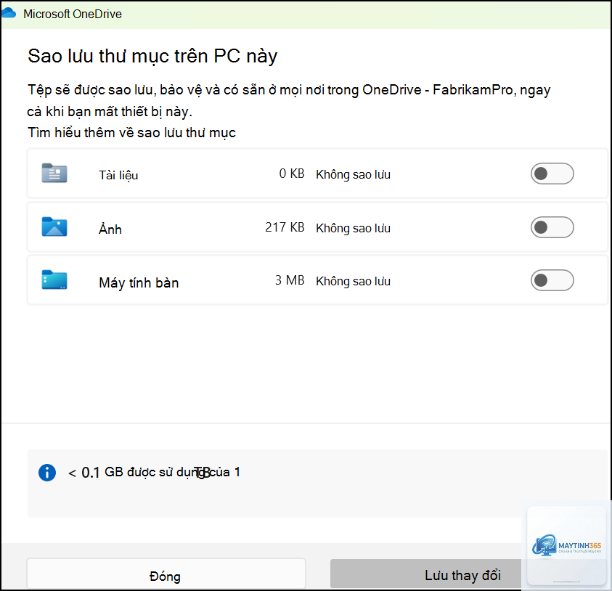Click 'Không sao lưu' status in Tài liệu row
Image resolution: width=612 pixels, height=591 pixels.
[354, 174]
